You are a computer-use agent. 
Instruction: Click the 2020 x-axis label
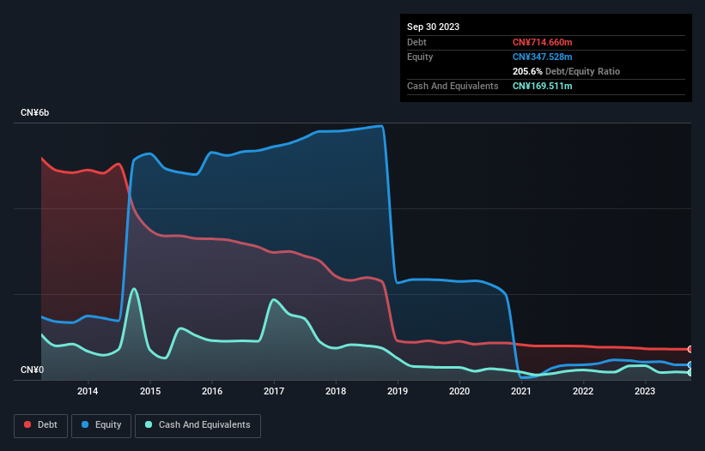[459, 391]
